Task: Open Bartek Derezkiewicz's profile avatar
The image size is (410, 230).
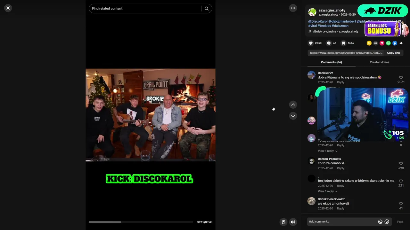Action: point(311,201)
